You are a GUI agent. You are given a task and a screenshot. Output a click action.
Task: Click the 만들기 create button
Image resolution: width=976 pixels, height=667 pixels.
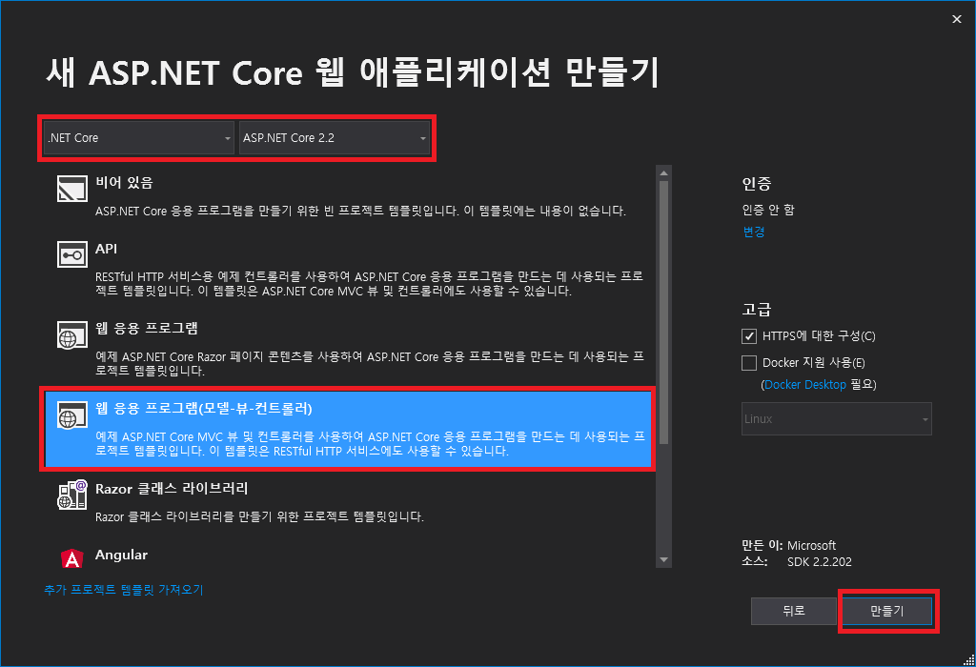[x=887, y=611]
